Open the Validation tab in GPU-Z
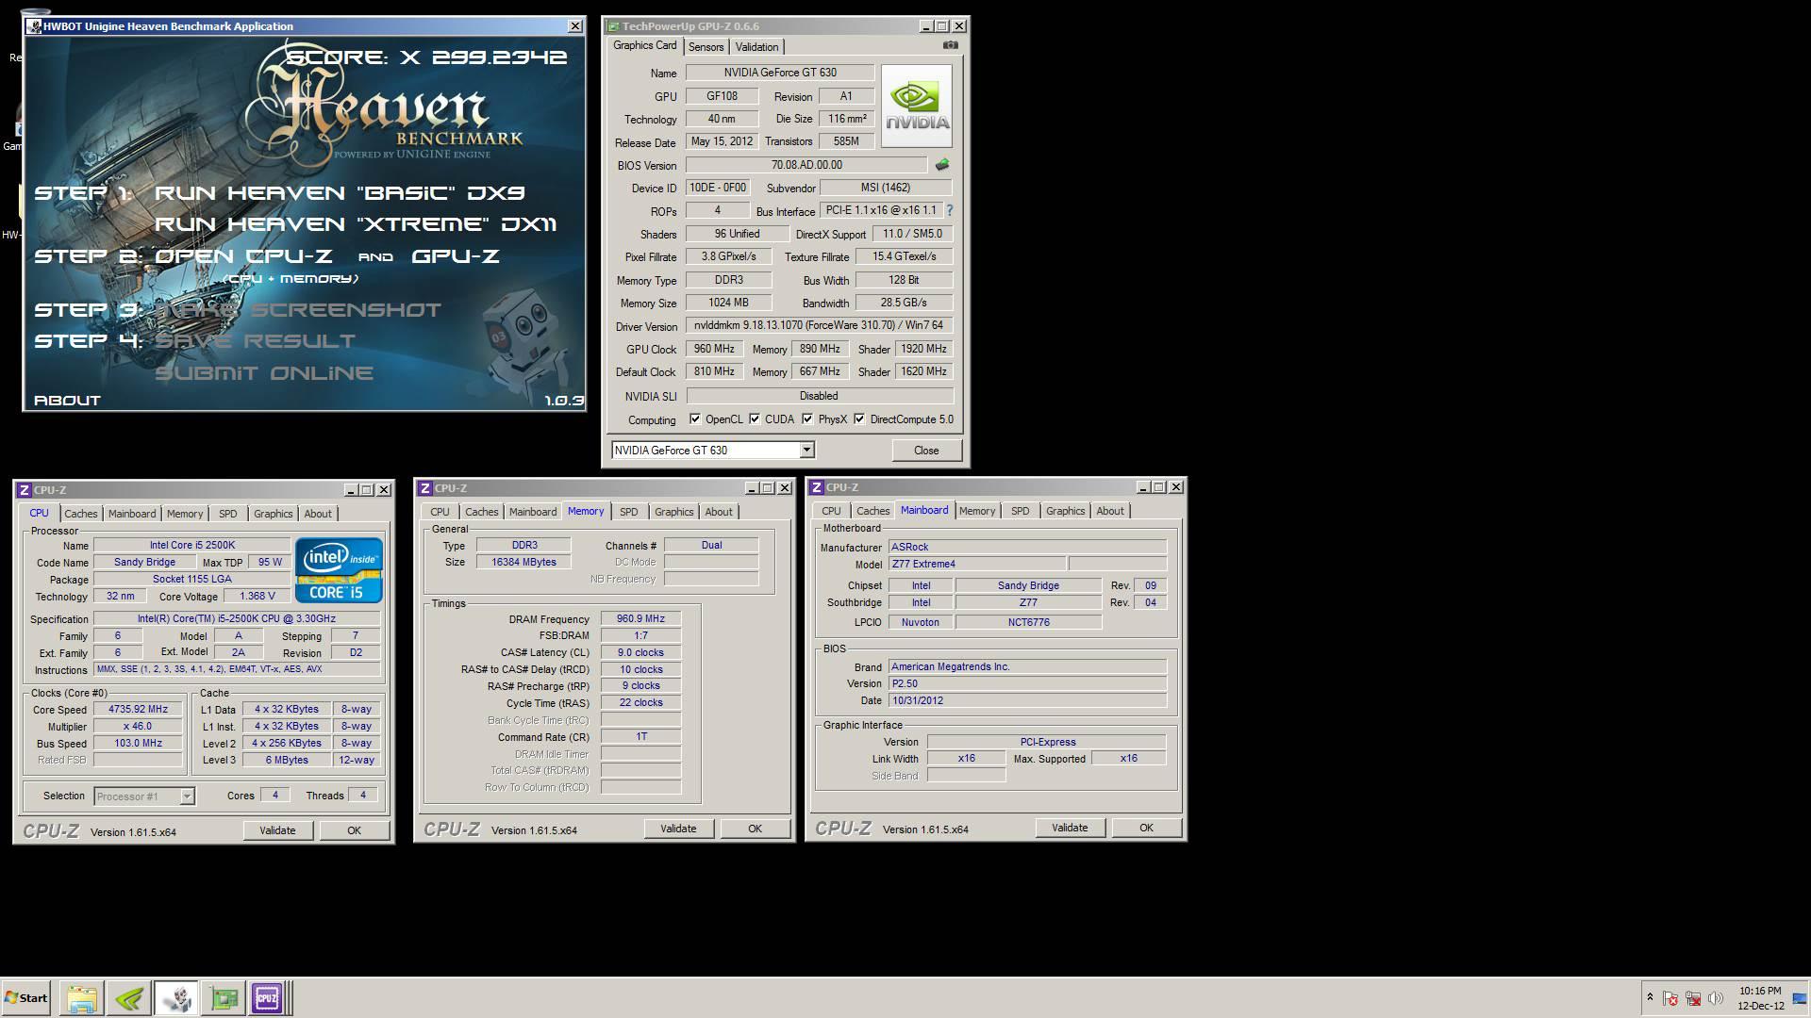Screen dimensions: 1811x1018 (756, 47)
